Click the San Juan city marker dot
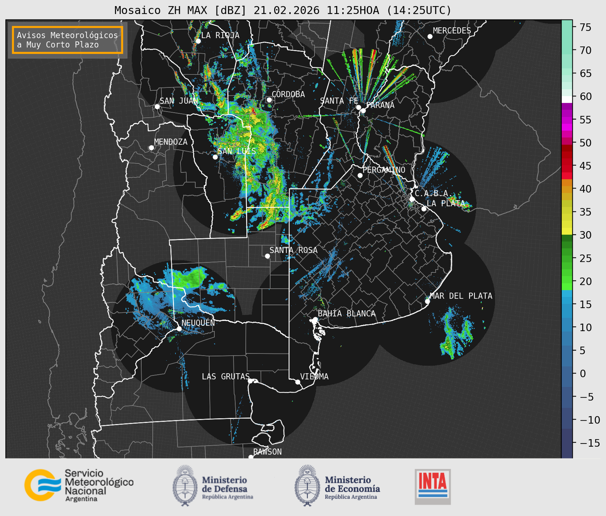The image size is (606, 516). pos(157,107)
